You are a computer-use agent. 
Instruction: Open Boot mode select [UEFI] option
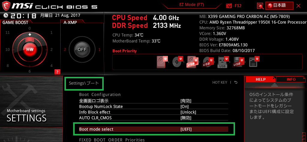click(x=153, y=129)
